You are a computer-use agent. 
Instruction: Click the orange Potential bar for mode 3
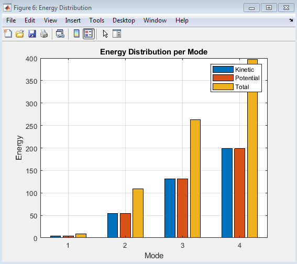(x=183, y=208)
